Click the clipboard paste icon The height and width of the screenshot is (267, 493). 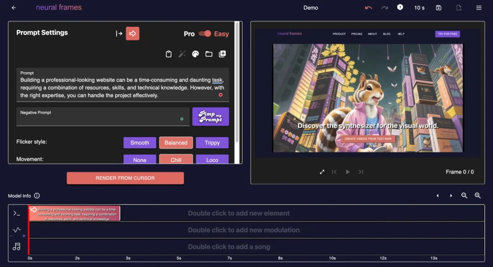tap(169, 54)
